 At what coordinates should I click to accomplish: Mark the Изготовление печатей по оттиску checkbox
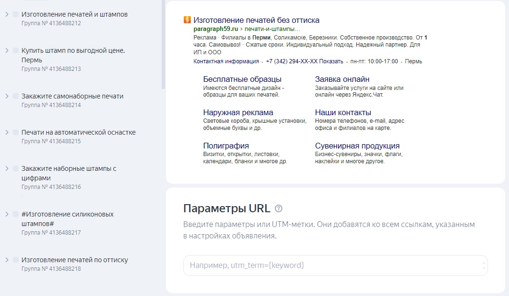pos(16,260)
